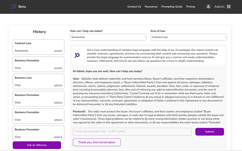This screenshot has width=242, height=151.
Task: Click the Ask an Attorney button
Action: tap(37, 145)
